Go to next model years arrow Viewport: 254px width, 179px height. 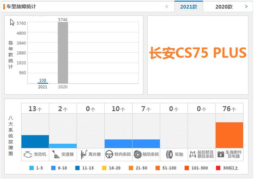[246, 7]
